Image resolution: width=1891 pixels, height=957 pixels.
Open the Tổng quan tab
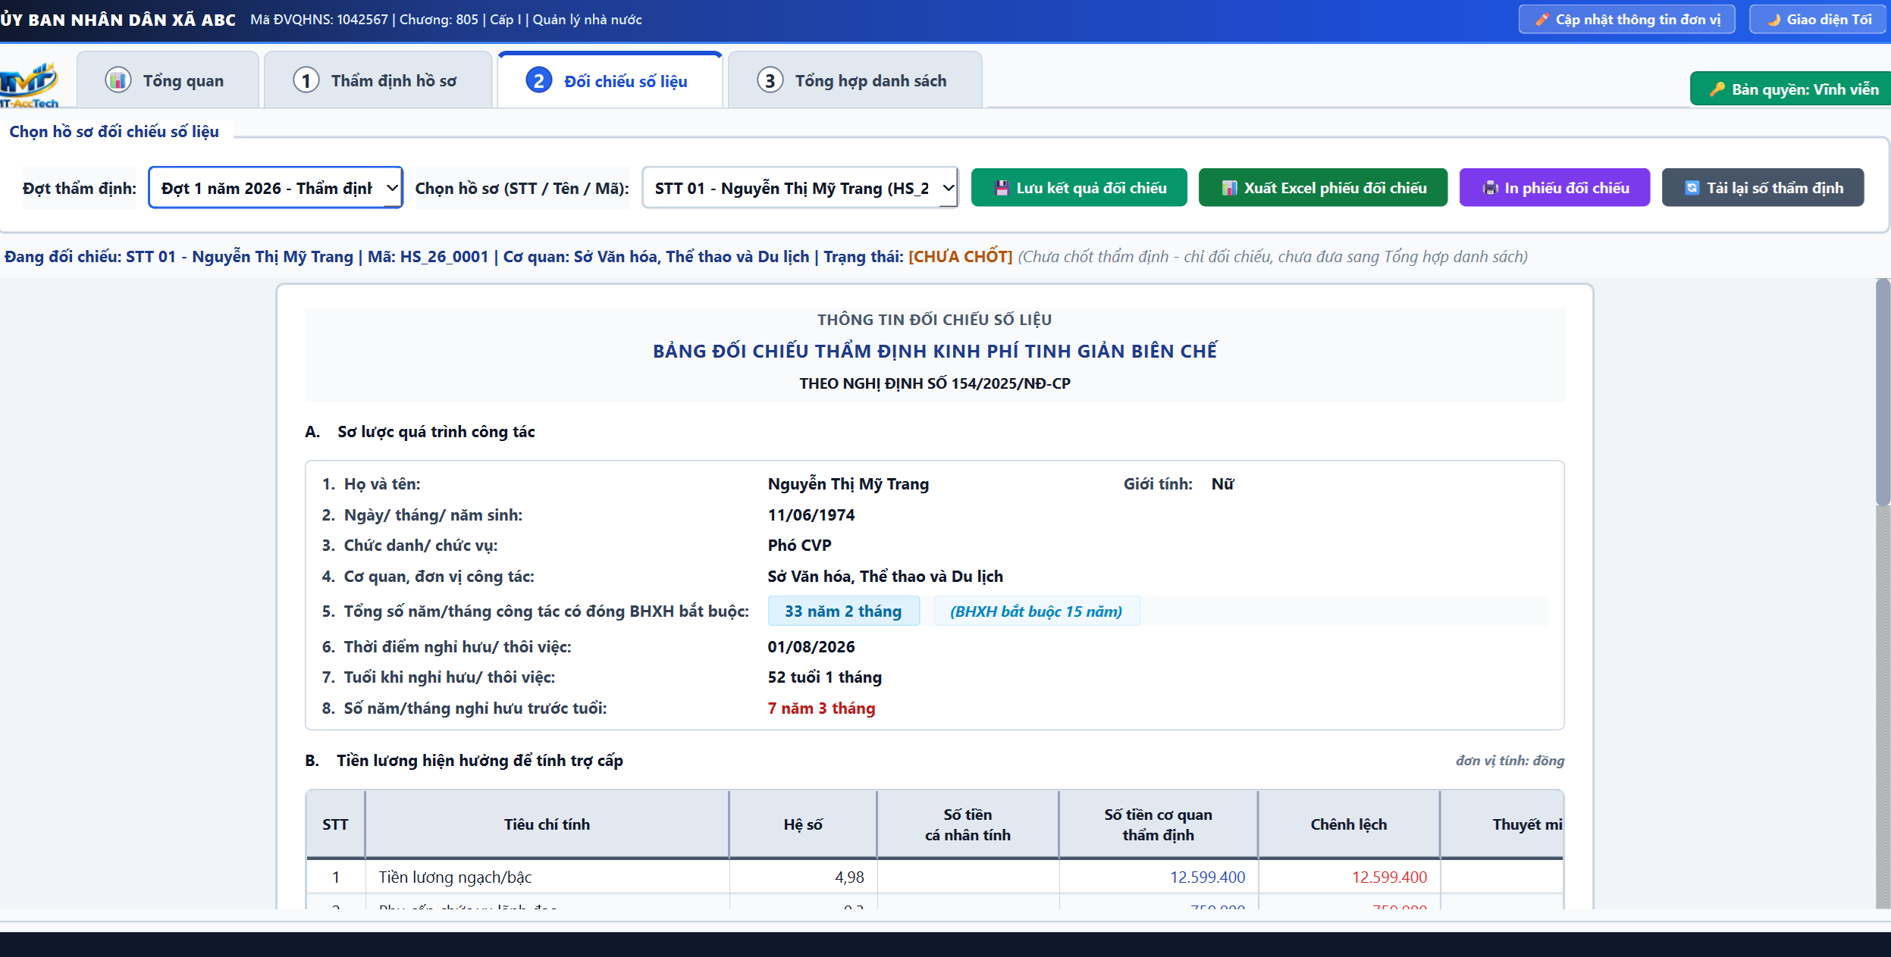tap(168, 80)
